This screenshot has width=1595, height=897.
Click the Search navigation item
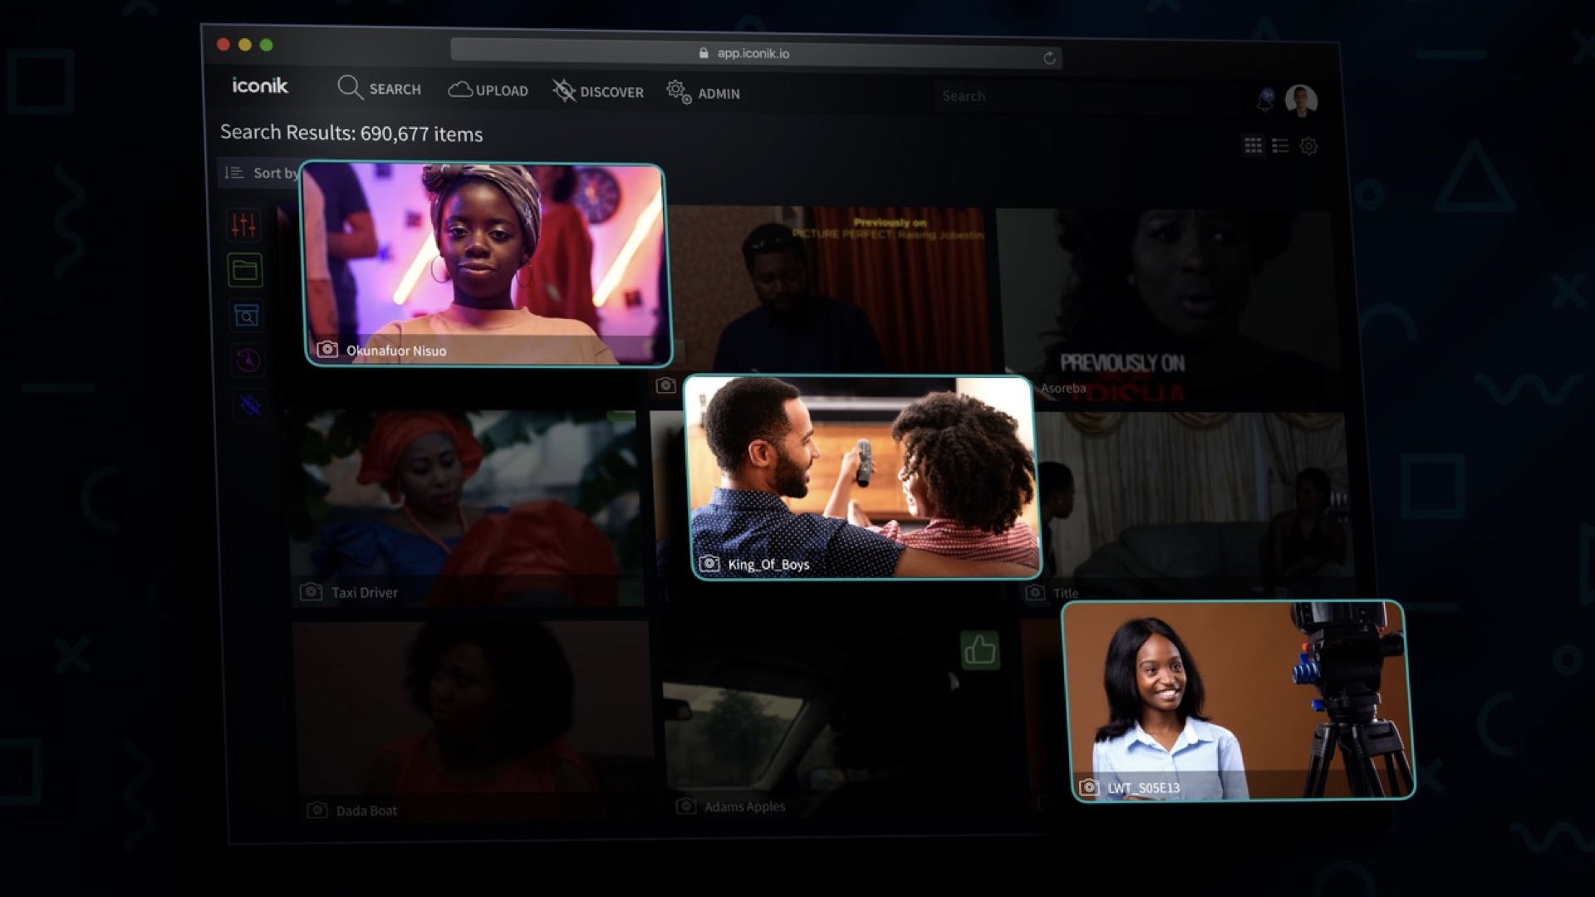pyautogui.click(x=380, y=88)
